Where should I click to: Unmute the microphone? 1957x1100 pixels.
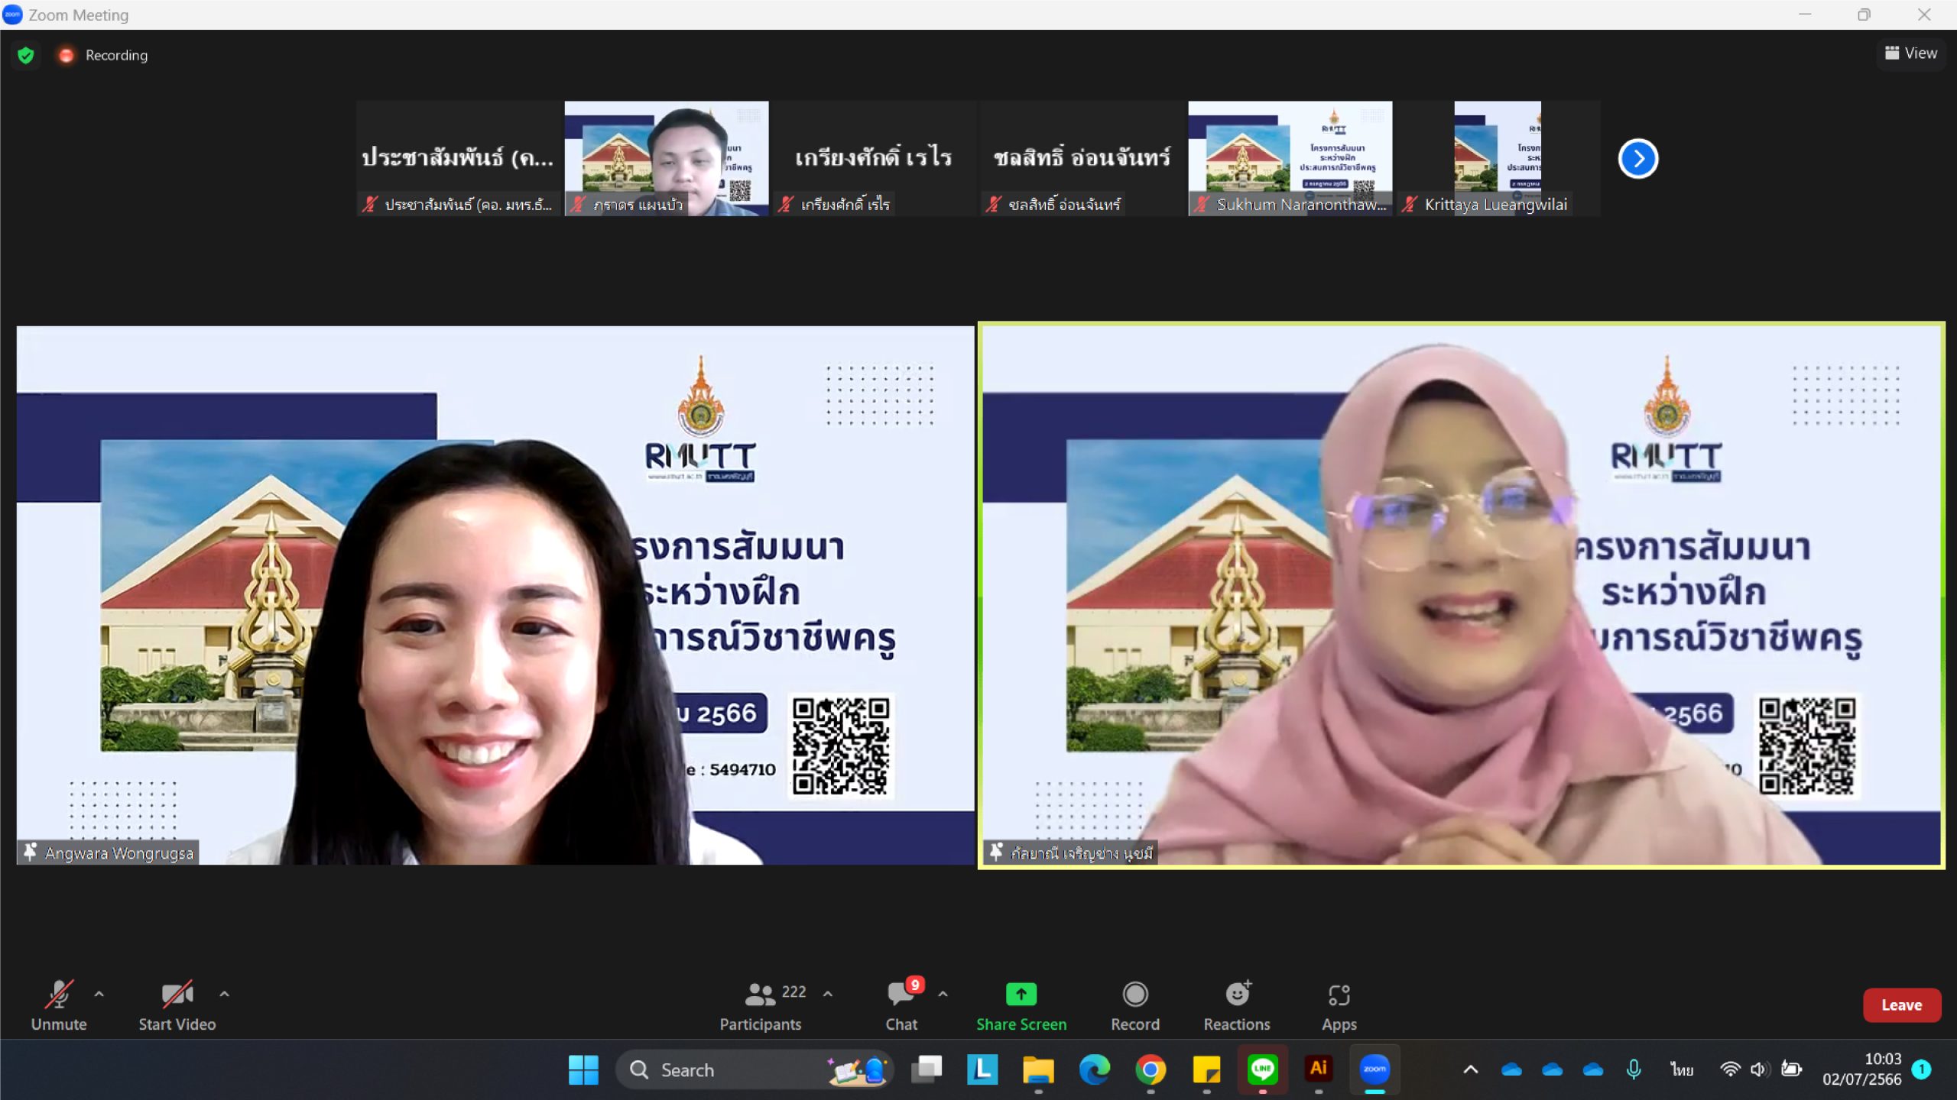(x=59, y=1005)
